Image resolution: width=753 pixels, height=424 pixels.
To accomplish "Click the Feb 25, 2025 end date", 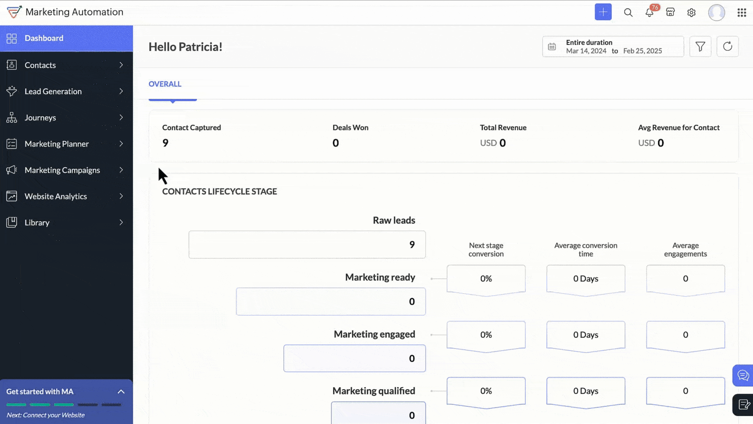I will (x=642, y=51).
